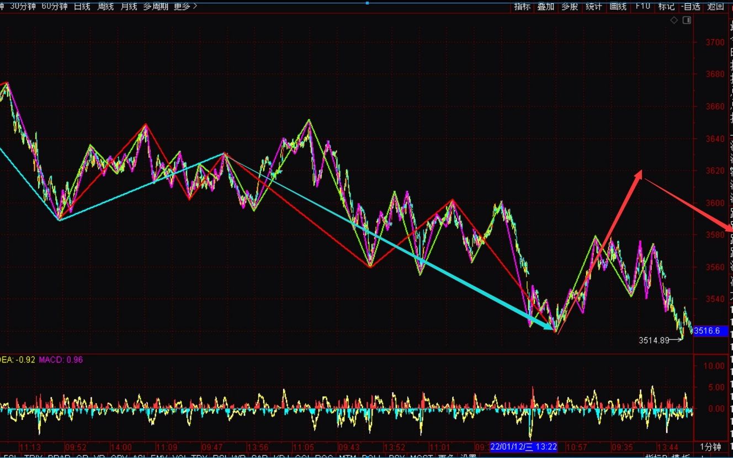Select the 周线 weekly chart tab
The width and height of the screenshot is (733, 458).
coord(105,7)
